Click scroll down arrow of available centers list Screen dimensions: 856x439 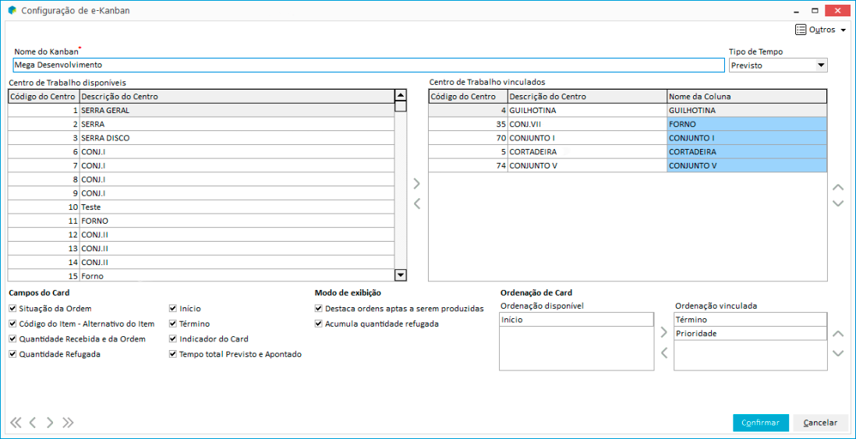click(401, 275)
